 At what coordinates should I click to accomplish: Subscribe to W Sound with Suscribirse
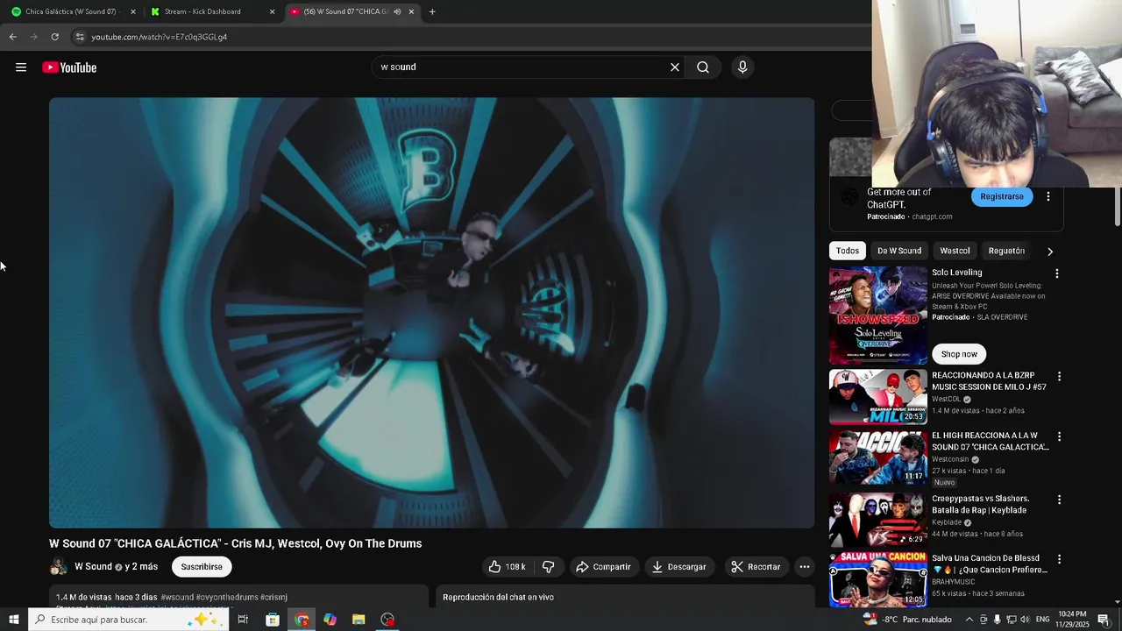pos(202,567)
